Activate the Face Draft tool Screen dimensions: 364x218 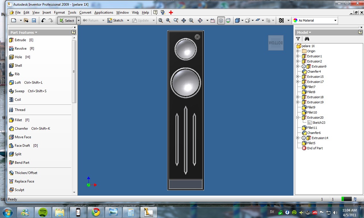pos(23,146)
